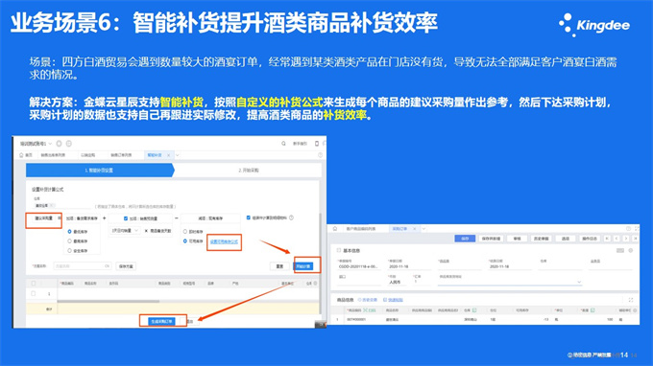Click the gear icon in 基本信息 section

click(x=631, y=250)
